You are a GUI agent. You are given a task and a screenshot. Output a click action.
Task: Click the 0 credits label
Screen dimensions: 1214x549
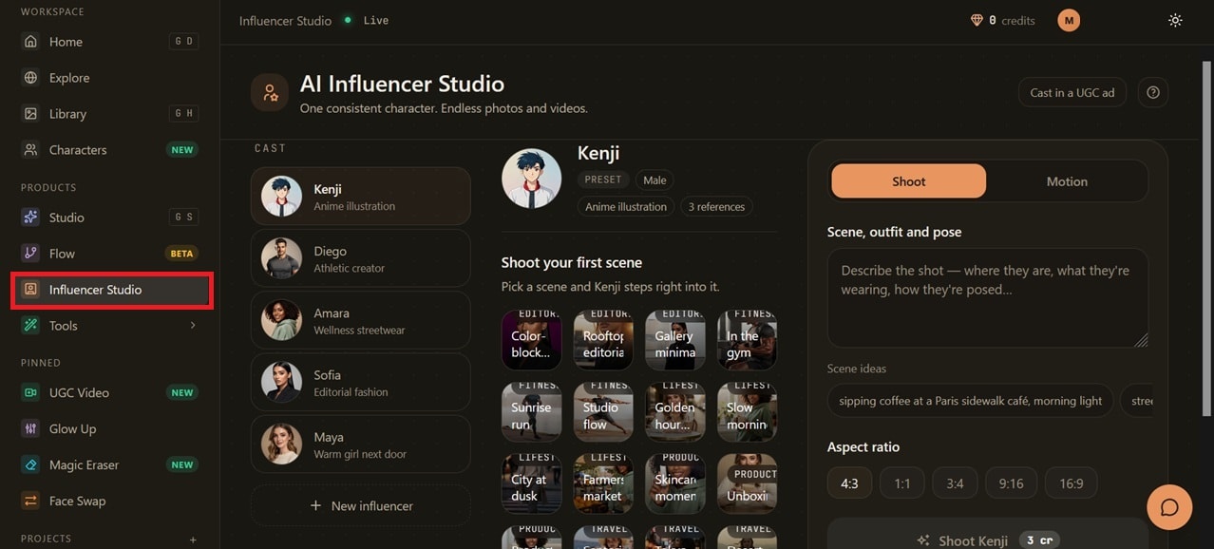tap(1012, 20)
